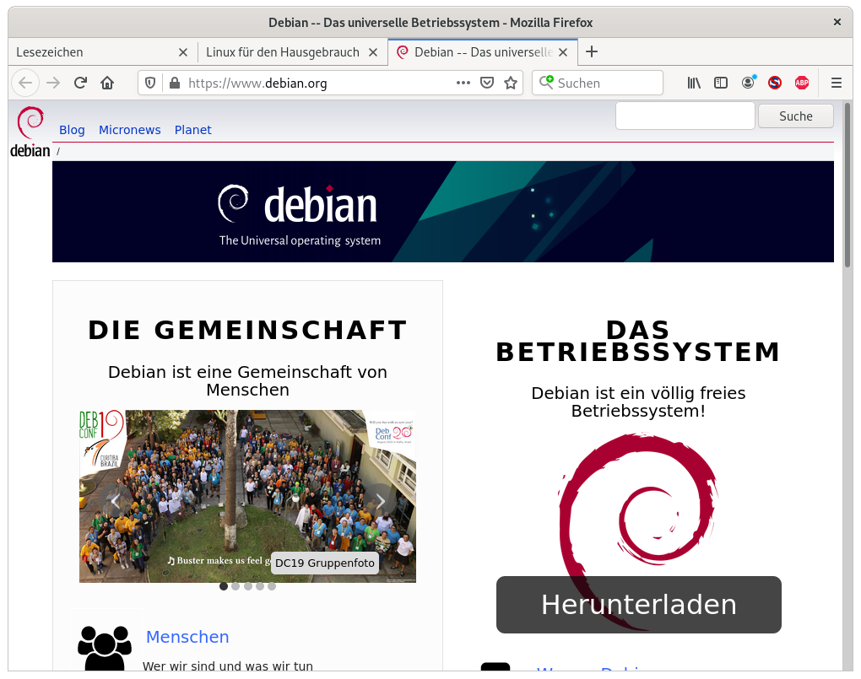The image size is (861, 679).
Task: Close the Lesezeichen tab
Action: [183, 52]
